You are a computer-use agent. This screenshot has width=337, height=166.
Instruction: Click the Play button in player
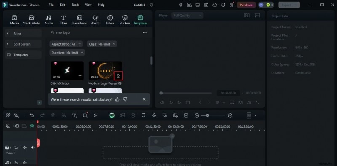click(x=179, y=103)
